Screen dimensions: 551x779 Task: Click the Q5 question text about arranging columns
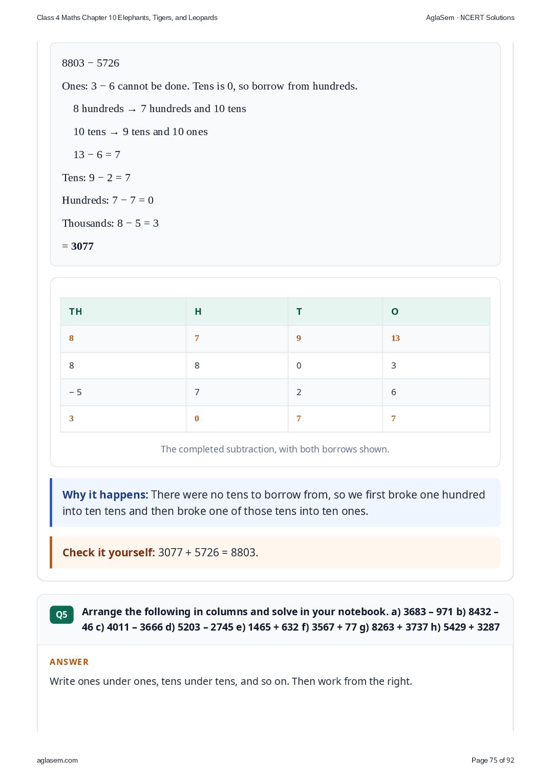[x=291, y=619]
